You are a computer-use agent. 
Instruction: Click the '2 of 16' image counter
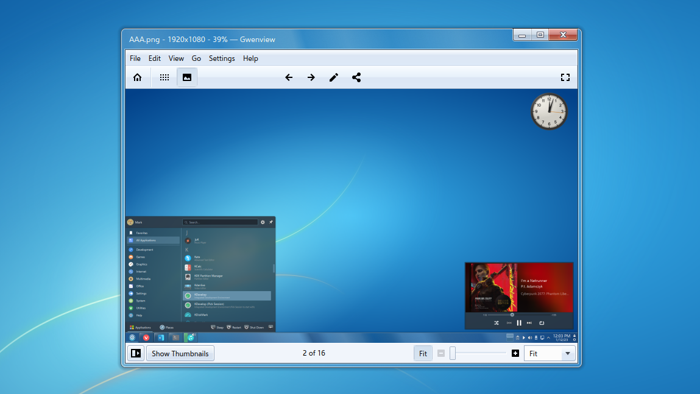tap(314, 353)
